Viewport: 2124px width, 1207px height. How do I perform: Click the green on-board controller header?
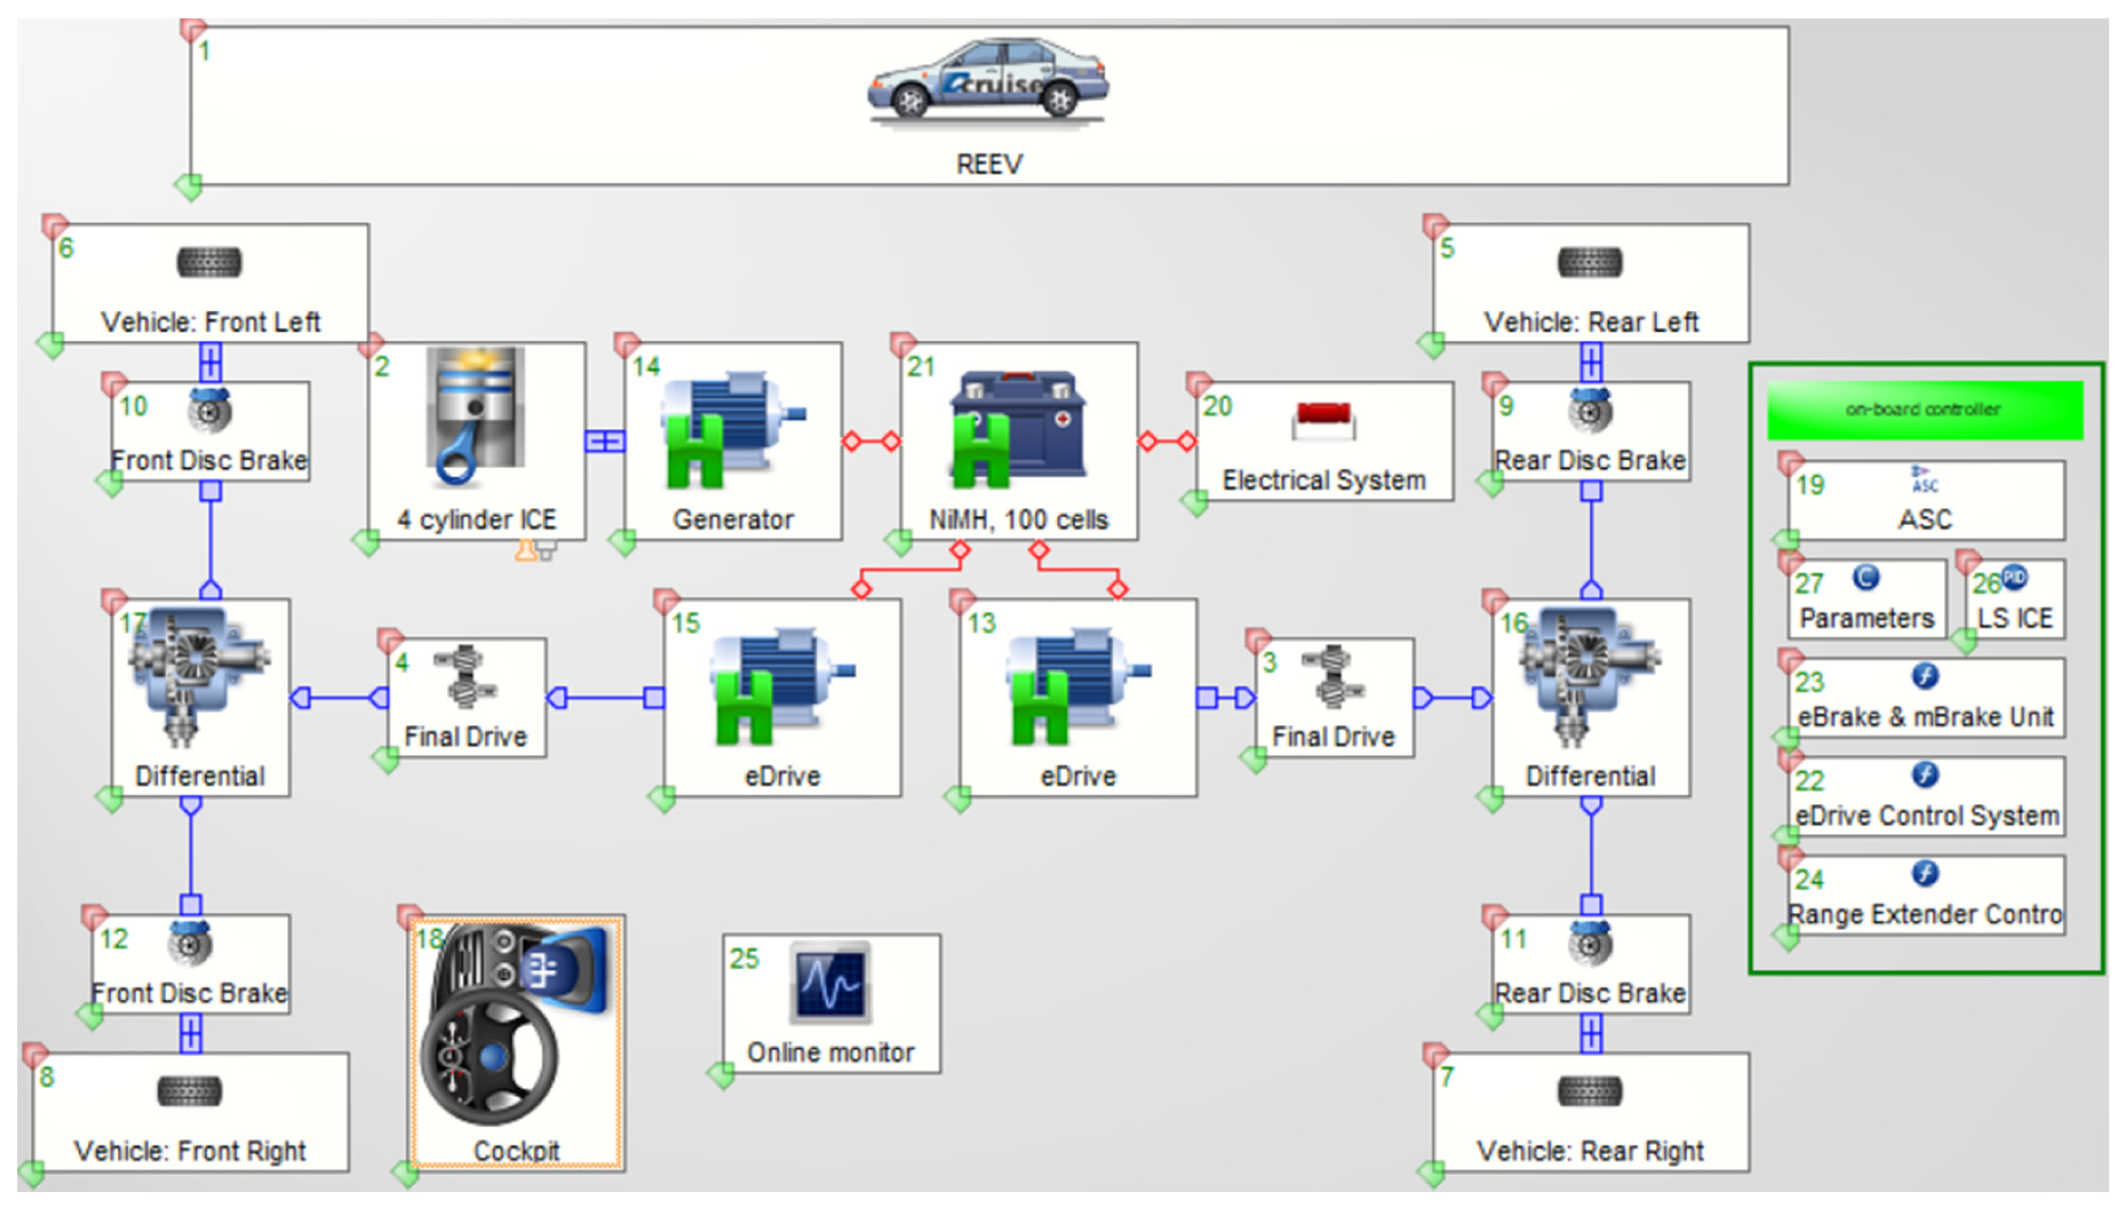coord(1924,410)
